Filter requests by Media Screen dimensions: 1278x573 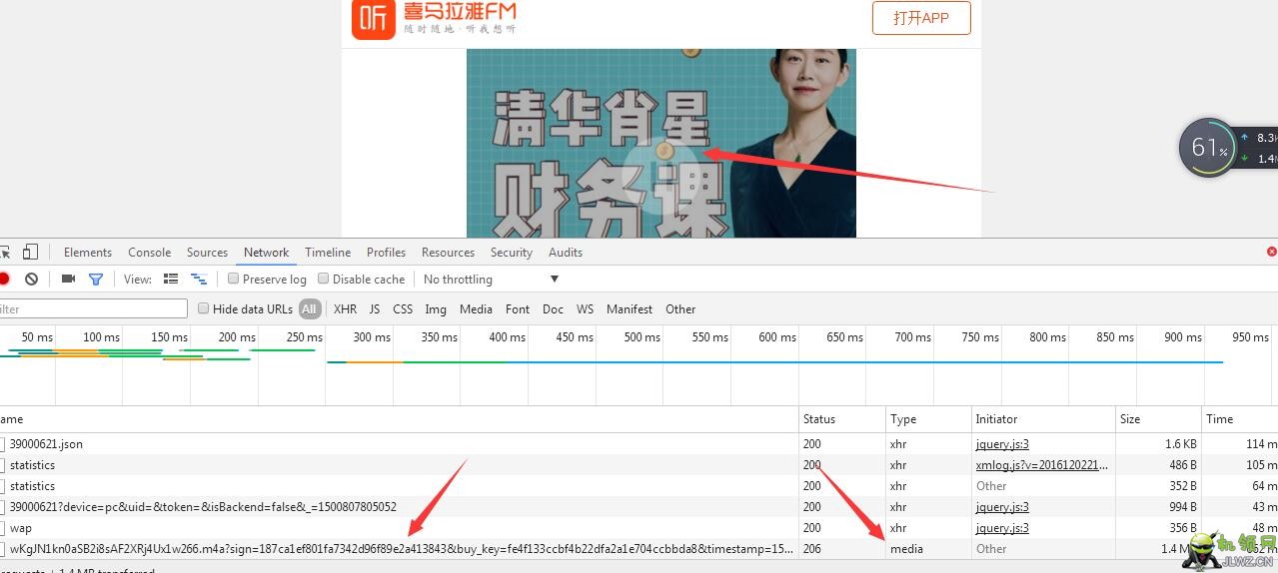(476, 309)
